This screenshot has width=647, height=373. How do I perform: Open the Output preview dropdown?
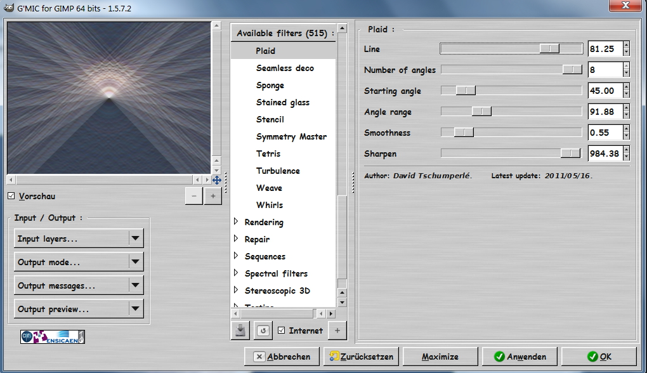pos(79,310)
